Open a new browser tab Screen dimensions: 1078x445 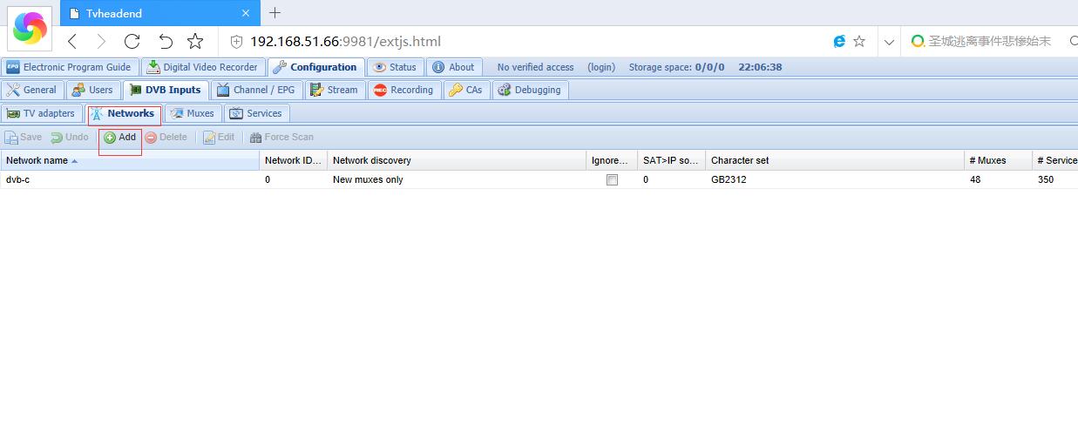275,13
